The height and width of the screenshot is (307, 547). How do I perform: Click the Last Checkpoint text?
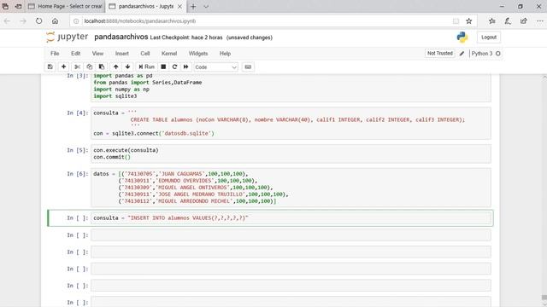pyautogui.click(x=186, y=38)
